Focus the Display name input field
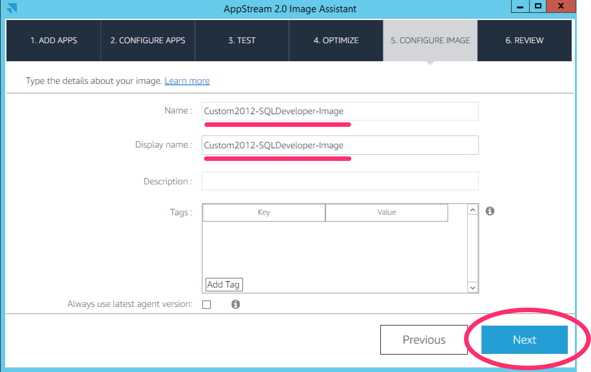 [x=340, y=145]
